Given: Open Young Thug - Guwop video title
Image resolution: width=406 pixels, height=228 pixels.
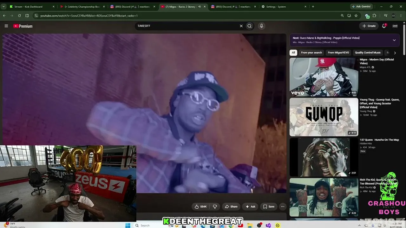Looking at the screenshot, I should pos(379,104).
